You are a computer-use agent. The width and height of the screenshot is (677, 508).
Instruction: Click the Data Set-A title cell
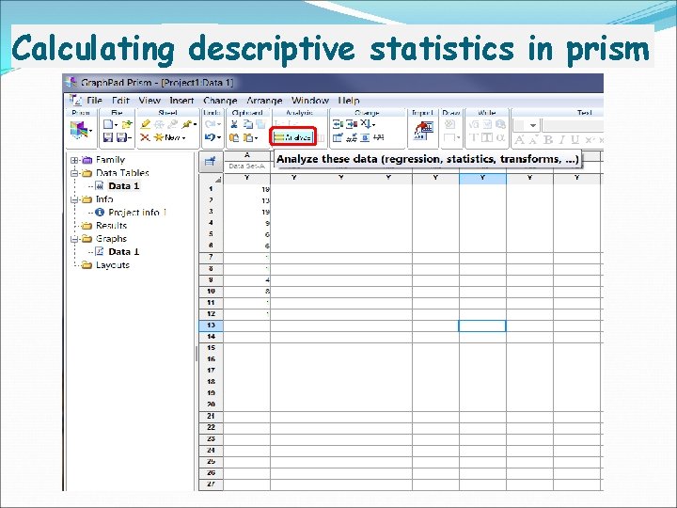pyautogui.click(x=247, y=166)
